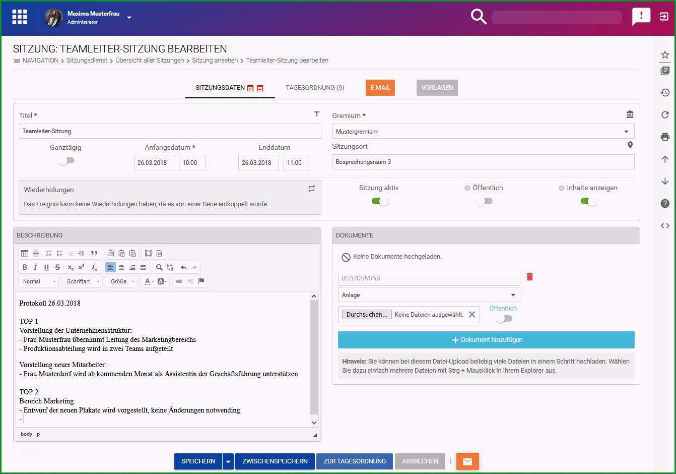Open the background color dropdown
The height and width of the screenshot is (474, 676).
pos(162,281)
